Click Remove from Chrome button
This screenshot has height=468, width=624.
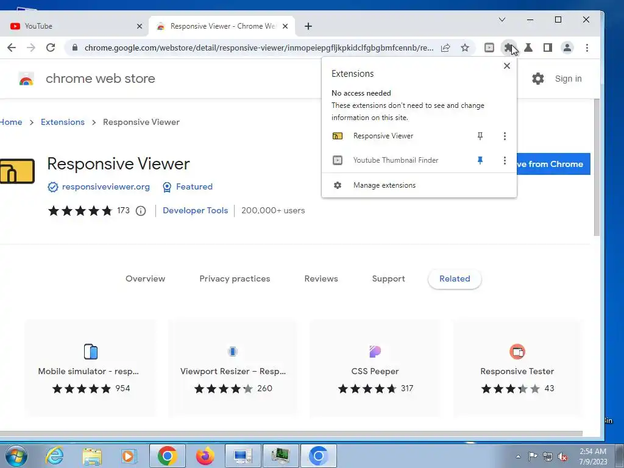[x=553, y=164]
